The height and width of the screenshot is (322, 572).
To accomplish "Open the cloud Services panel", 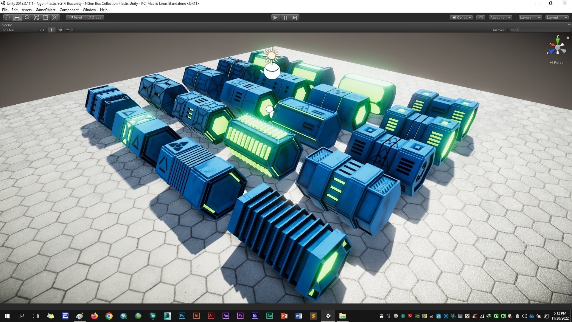I will (481, 18).
